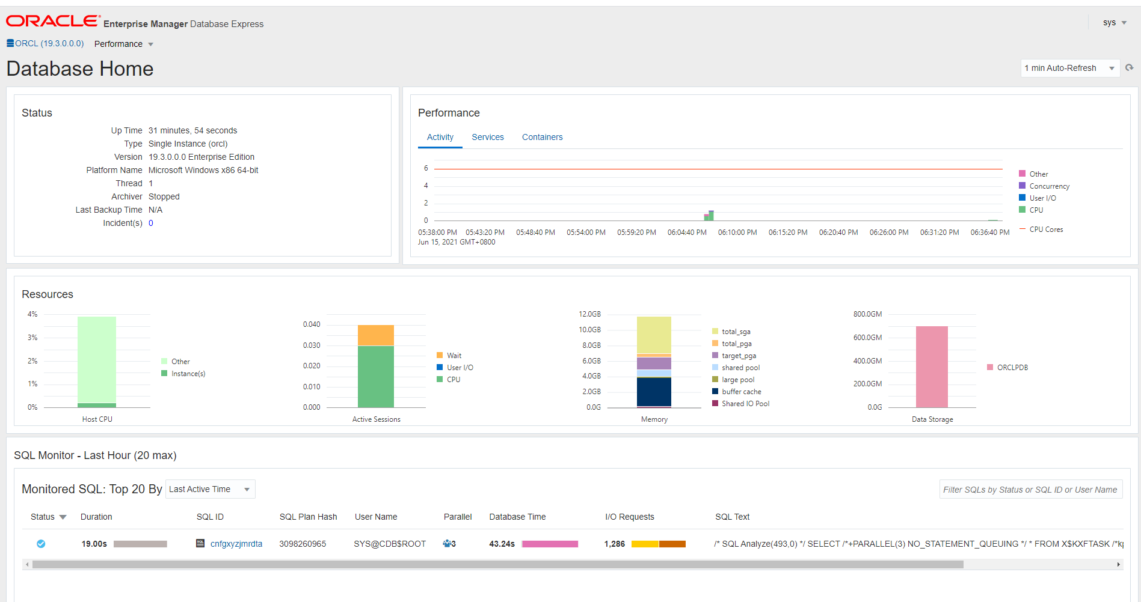Click User I/O legend swatch in Performance
This screenshot has height=602, width=1141.
(1022, 198)
